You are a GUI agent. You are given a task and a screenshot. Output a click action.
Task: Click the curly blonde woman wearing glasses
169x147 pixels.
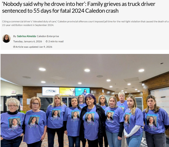click(x=12, y=122)
